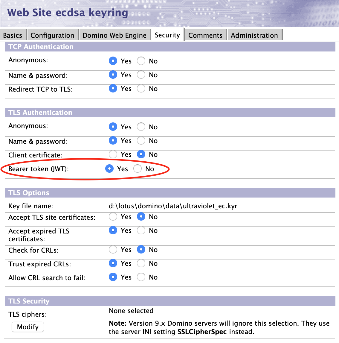Click the TLS Authentication section header
The height and width of the screenshot is (343, 339).
tap(170, 113)
